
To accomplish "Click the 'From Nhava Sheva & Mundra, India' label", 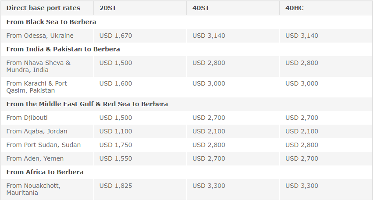I will pos(39,66).
